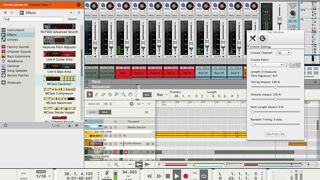Image resolution: width=320 pixels, height=180 pixels.
Task: Open quantize 1/16 dropdown
Action: tap(49, 176)
